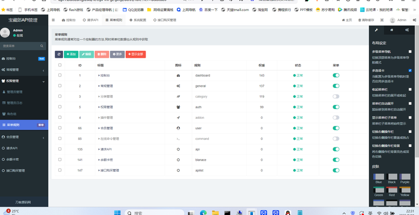Toggle the menu switch for category row
The image size is (419, 215).
point(336,97)
